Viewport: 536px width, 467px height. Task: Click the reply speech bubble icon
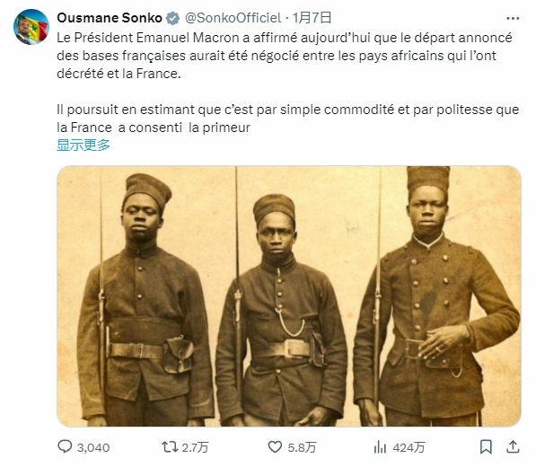click(65, 446)
